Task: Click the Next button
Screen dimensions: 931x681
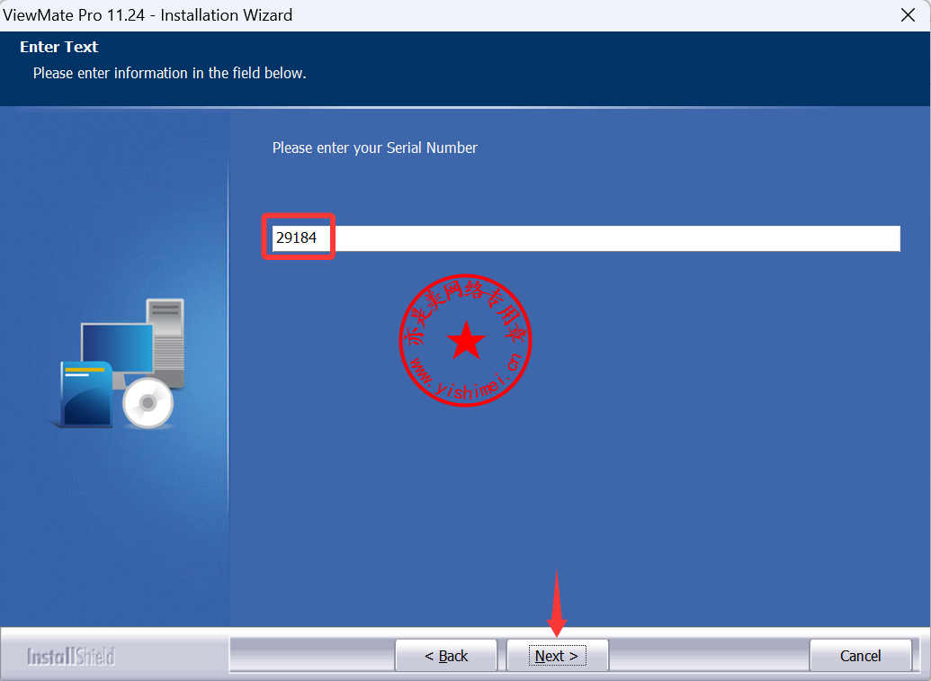Action: (557, 656)
